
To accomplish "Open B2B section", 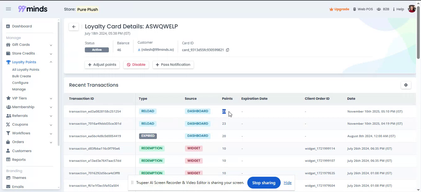I will (x=383, y=9).
